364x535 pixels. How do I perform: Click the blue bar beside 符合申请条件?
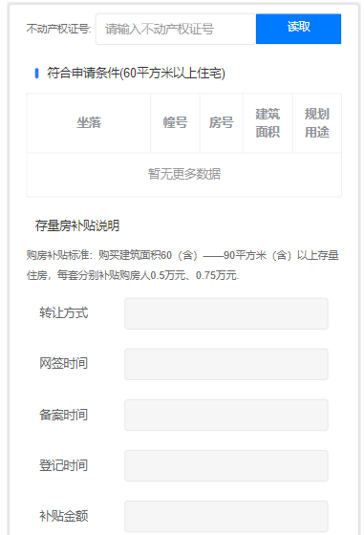pos(37,73)
